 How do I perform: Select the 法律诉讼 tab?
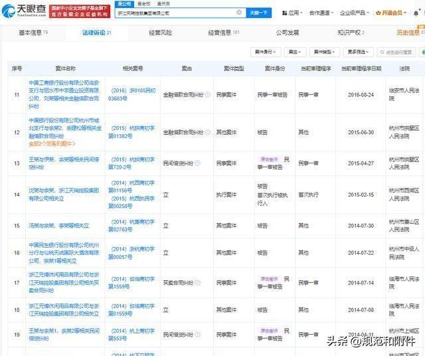point(97,33)
